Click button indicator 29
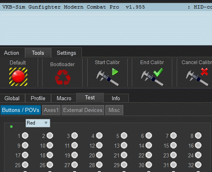The image size is (212, 172). [124, 165]
